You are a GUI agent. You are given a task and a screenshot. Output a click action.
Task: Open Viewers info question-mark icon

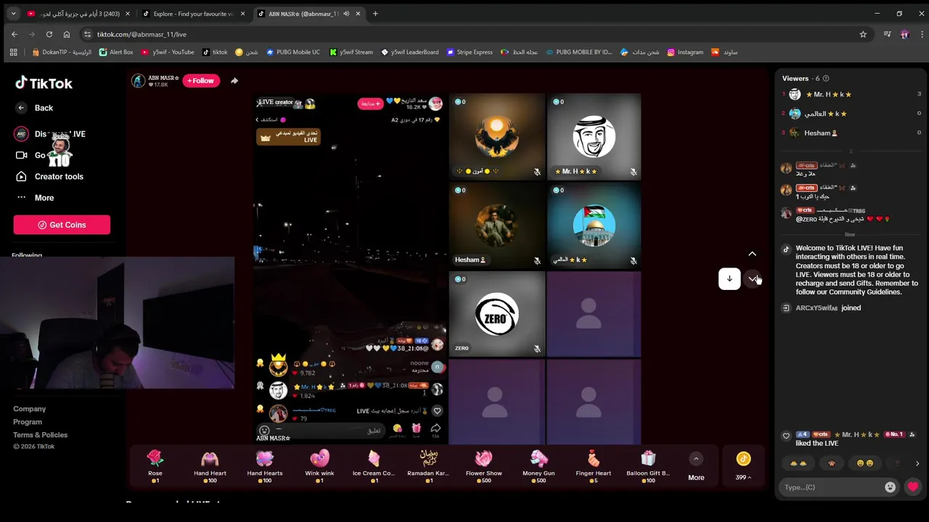coord(826,78)
